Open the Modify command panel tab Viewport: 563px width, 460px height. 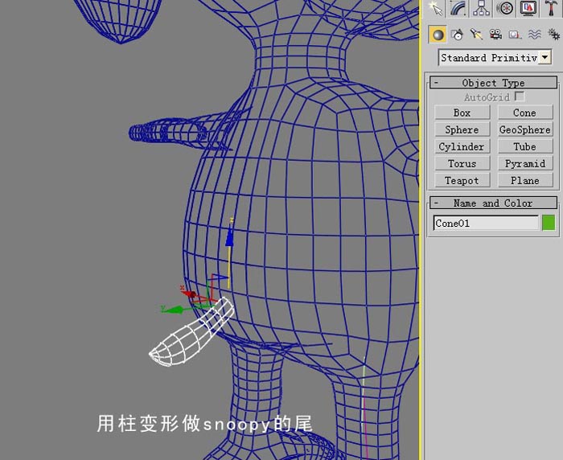[x=459, y=9]
